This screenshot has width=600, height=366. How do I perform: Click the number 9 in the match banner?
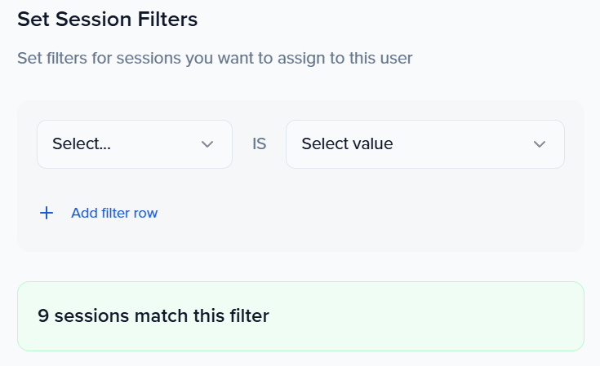pos(42,315)
